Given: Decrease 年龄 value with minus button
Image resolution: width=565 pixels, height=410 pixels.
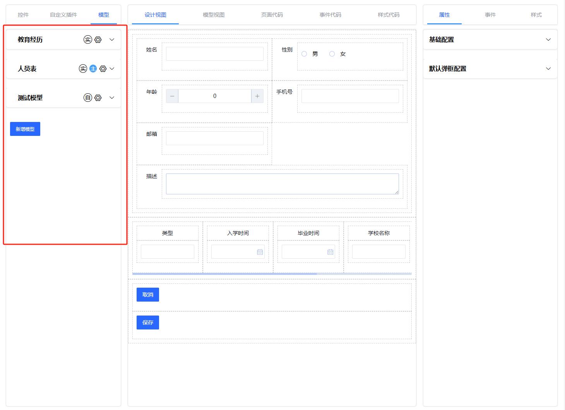Looking at the screenshot, I should tap(172, 96).
